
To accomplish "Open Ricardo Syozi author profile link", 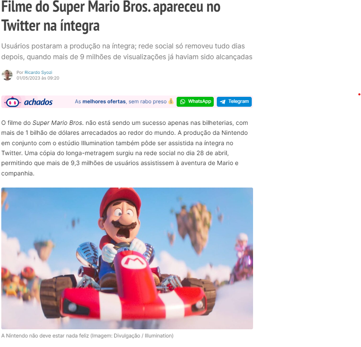I will (x=38, y=72).
